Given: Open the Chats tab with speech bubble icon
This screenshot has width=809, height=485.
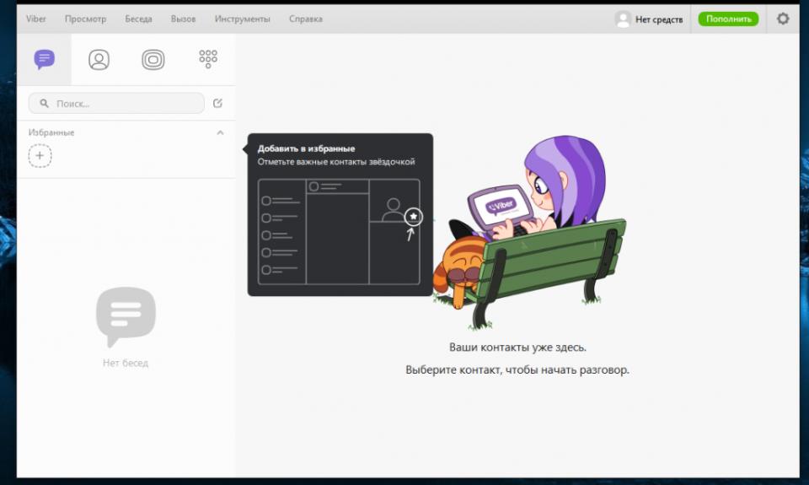Looking at the screenshot, I should click(45, 59).
